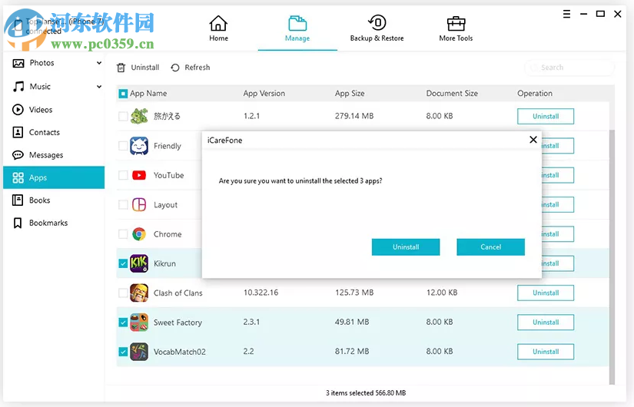Expand the Music dropdown arrow
Viewport: 634px width, 407px height.
click(x=99, y=87)
